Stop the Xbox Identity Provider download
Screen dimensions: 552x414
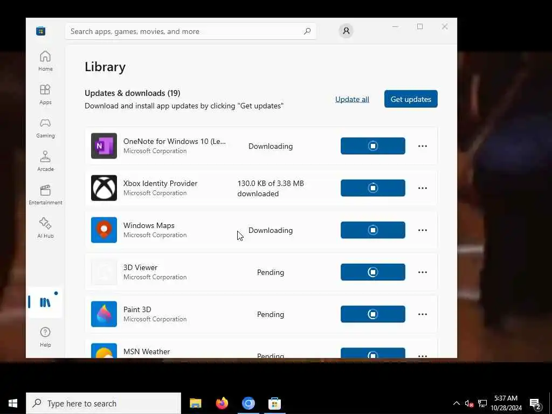[x=373, y=188]
